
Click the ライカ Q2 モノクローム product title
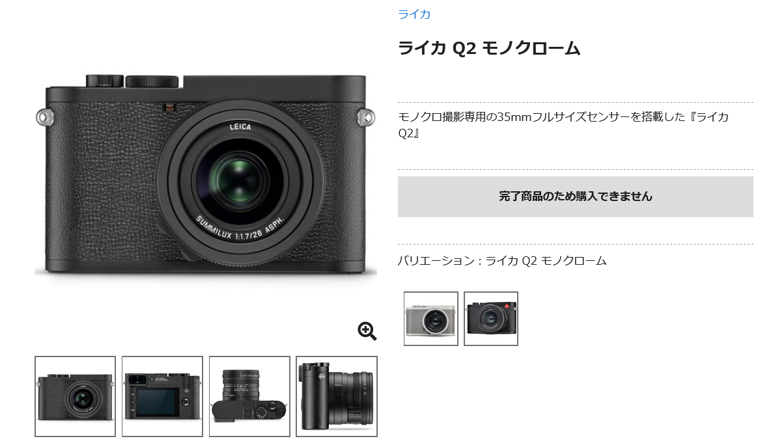point(489,48)
